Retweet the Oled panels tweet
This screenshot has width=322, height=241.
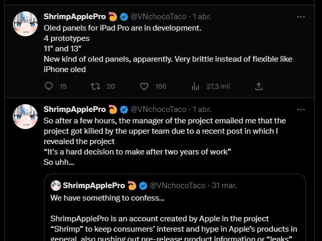coord(95,86)
